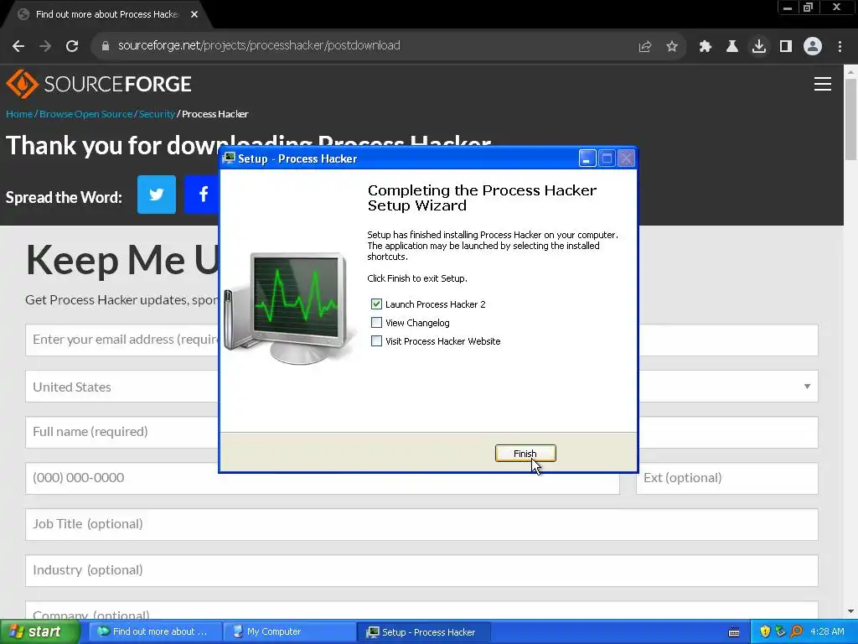The image size is (858, 644).
Task: Close the Process Hacker browser tab
Action: pyautogui.click(x=194, y=14)
